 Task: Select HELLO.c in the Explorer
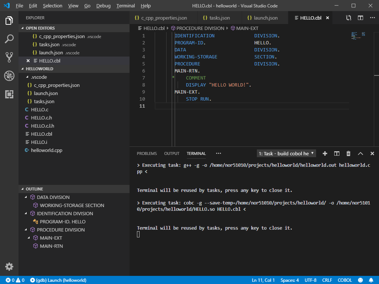click(x=41, y=109)
